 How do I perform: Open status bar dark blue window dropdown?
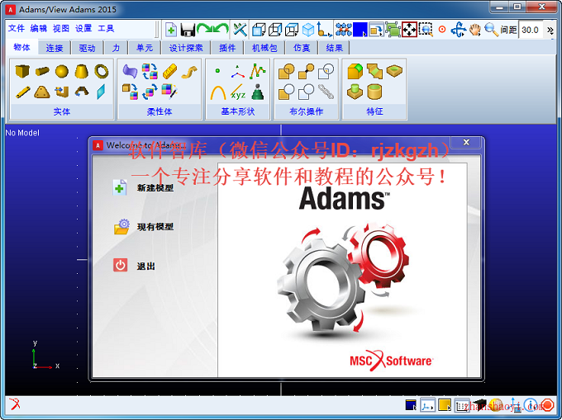[411, 405]
